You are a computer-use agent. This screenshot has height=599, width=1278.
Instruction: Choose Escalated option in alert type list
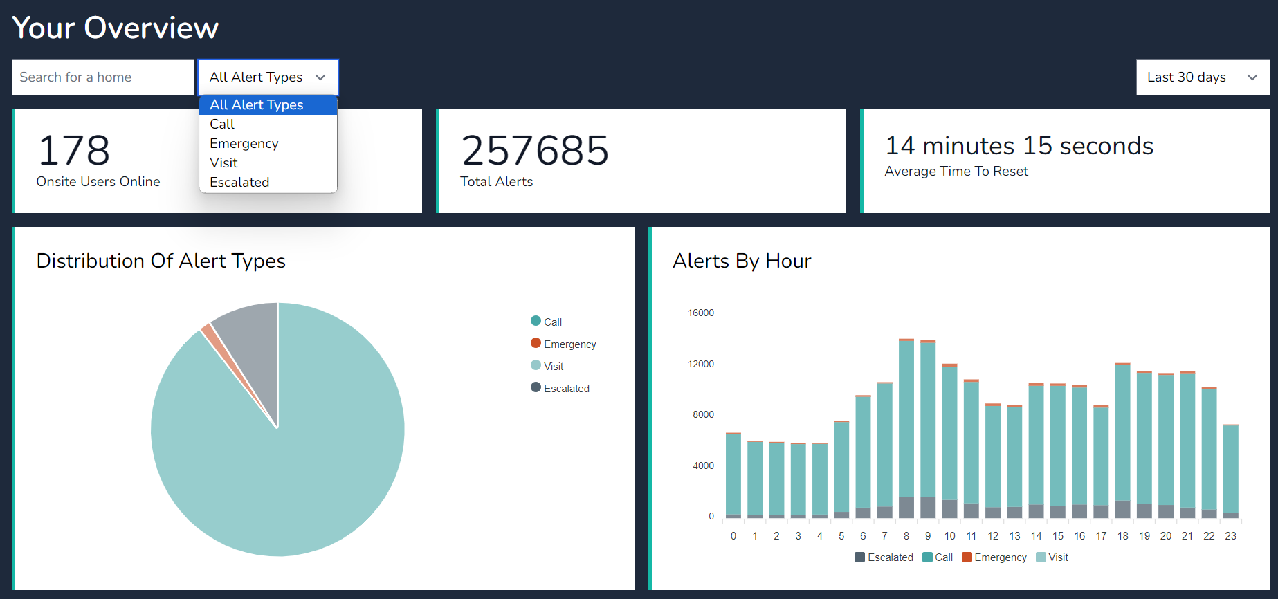coord(239,183)
